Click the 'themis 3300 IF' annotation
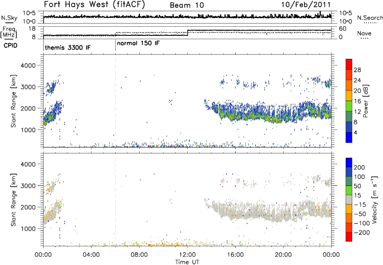Image resolution: width=383 pixels, height=265 pixels. tap(68, 47)
